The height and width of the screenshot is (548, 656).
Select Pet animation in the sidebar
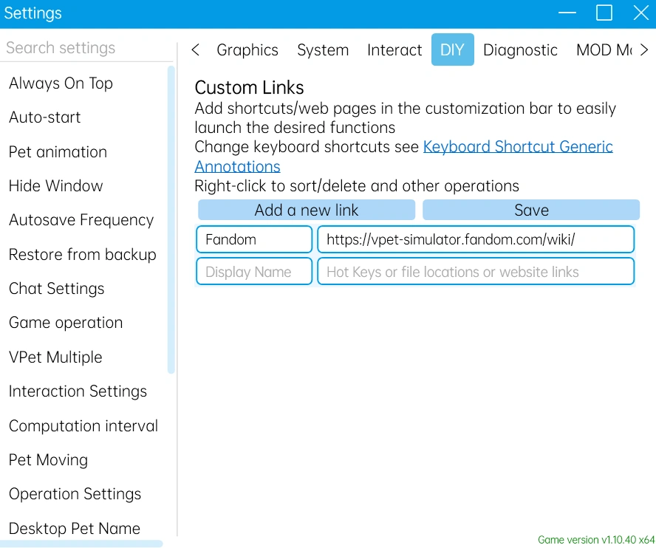pos(58,152)
